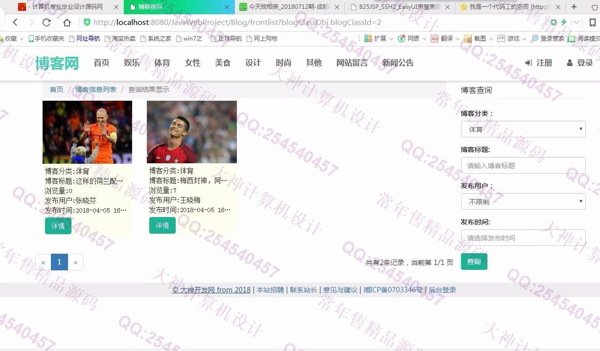Image resolution: width=600 pixels, height=351 pixels.
Task: Click pagination page 1 button
Action: point(59,262)
